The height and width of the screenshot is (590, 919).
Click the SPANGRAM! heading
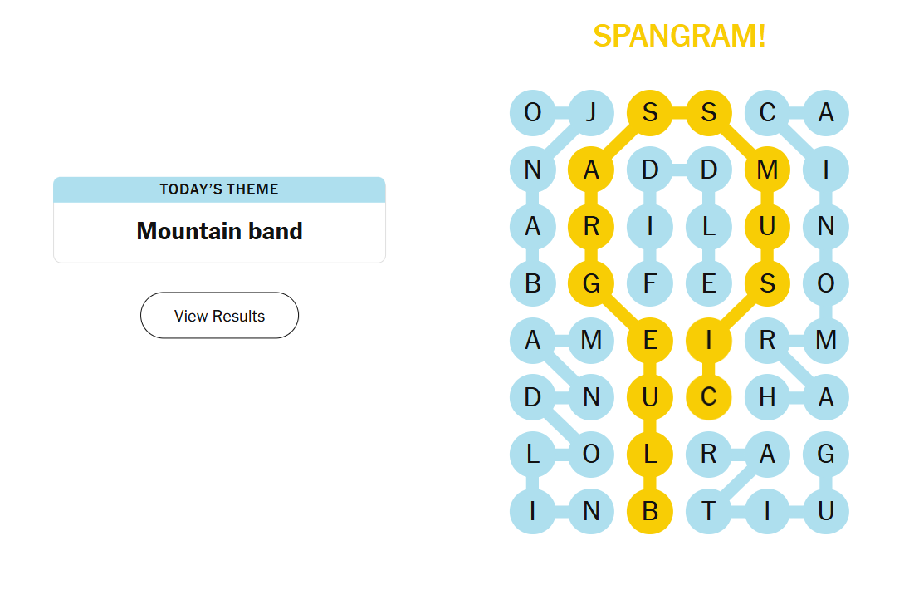679,37
